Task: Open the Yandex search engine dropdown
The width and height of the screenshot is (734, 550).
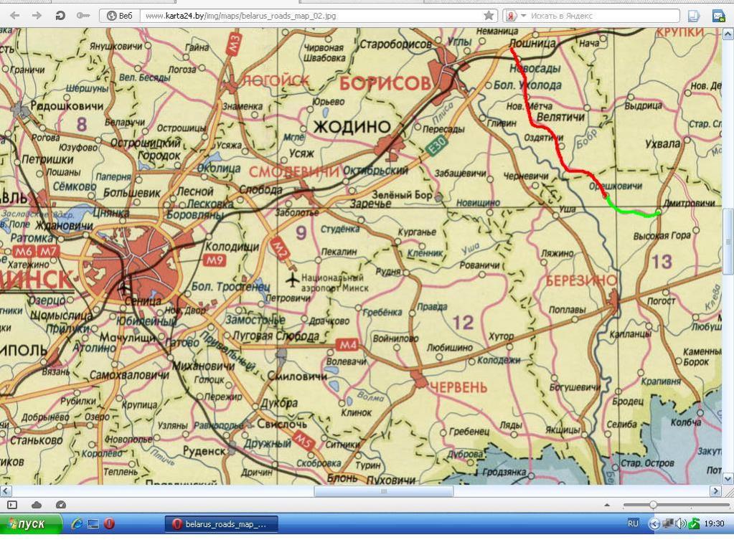Action: coord(517,15)
